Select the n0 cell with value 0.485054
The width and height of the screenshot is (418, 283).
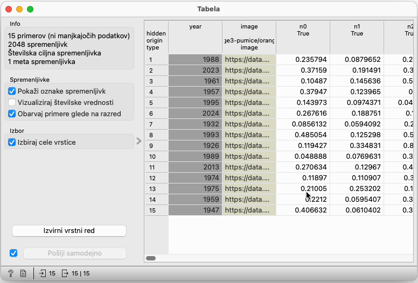point(303,135)
